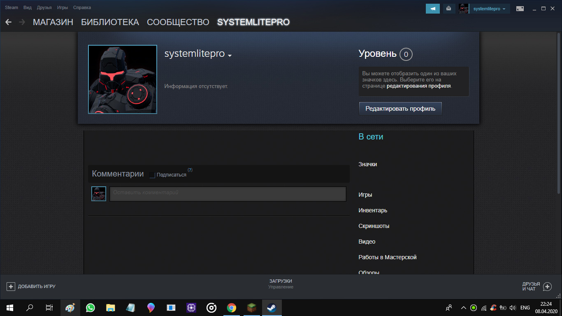The width and height of the screenshot is (562, 316).
Task: Open the inbox envelope icon
Action: click(449, 8)
